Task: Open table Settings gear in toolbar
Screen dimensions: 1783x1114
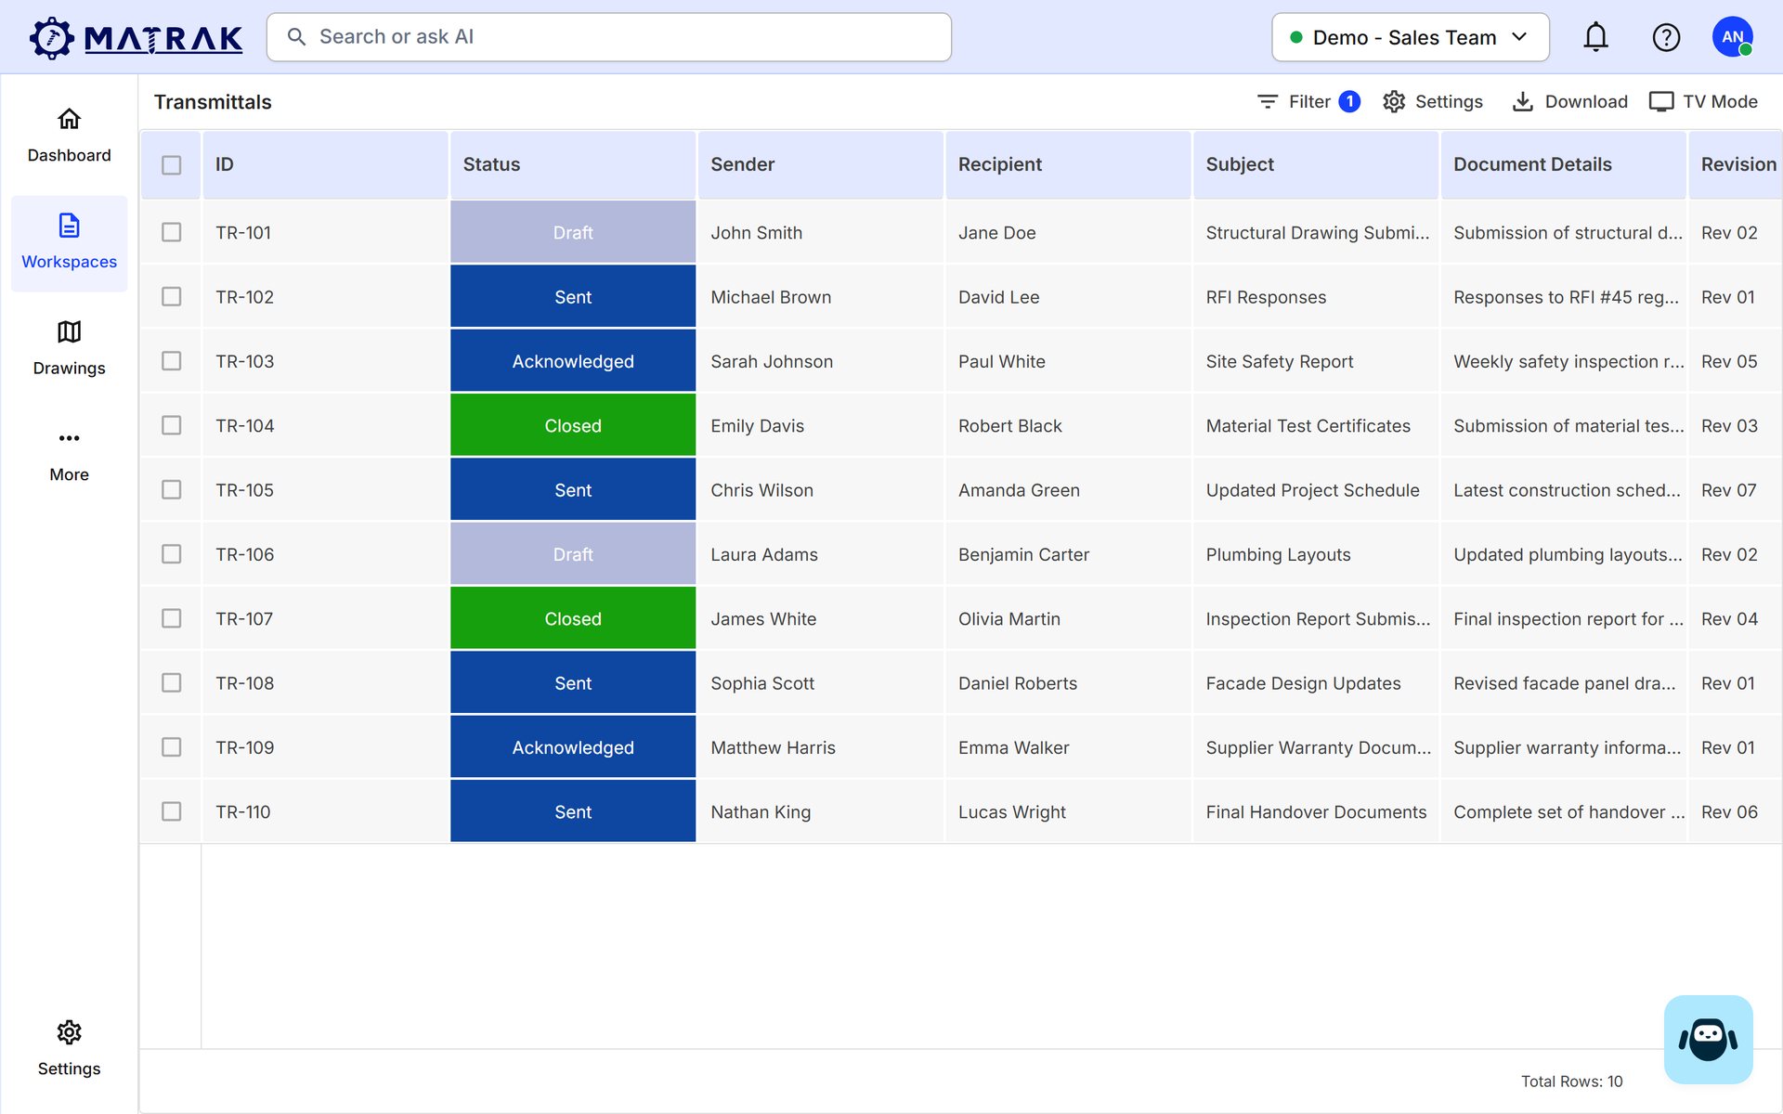Action: pos(1432,101)
